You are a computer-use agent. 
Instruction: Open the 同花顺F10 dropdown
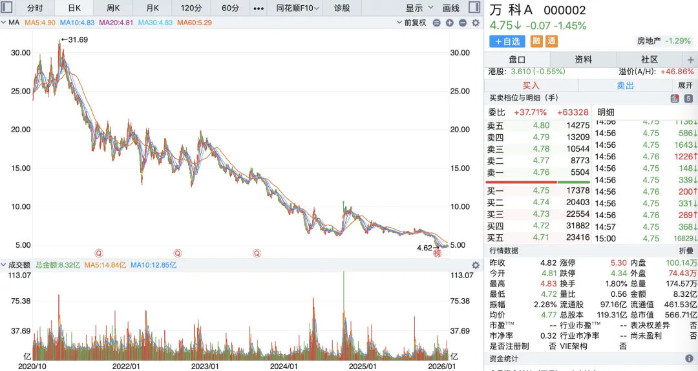tap(297, 8)
